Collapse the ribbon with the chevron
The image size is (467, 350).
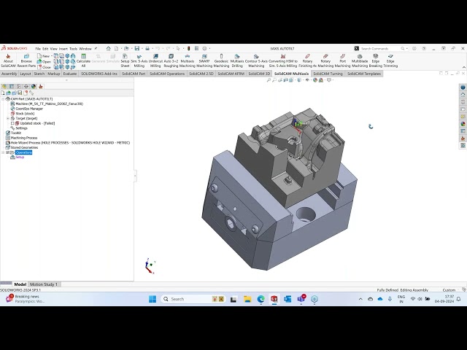click(463, 67)
